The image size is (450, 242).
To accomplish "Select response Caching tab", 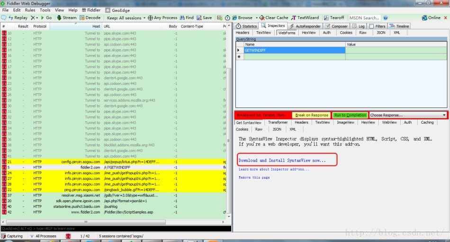I will click(x=427, y=122).
